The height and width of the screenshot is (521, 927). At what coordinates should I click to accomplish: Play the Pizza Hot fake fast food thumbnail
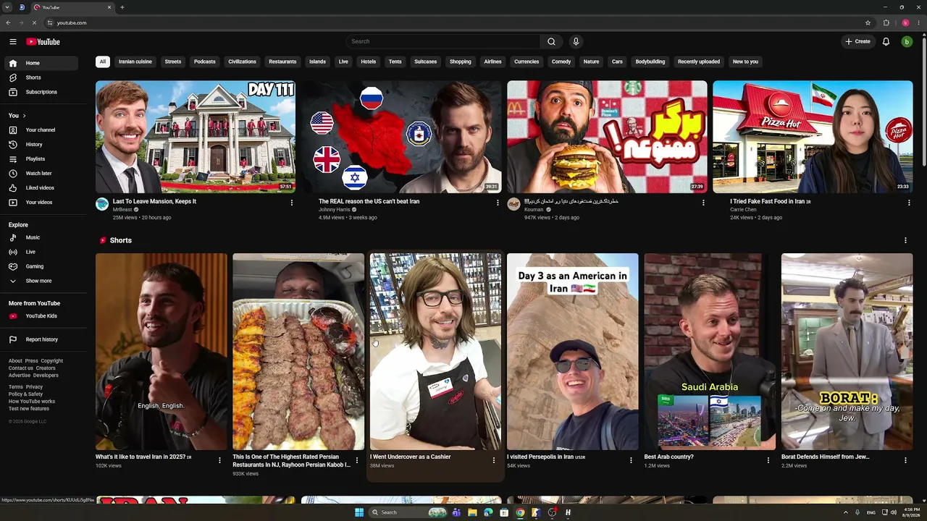[x=813, y=137]
